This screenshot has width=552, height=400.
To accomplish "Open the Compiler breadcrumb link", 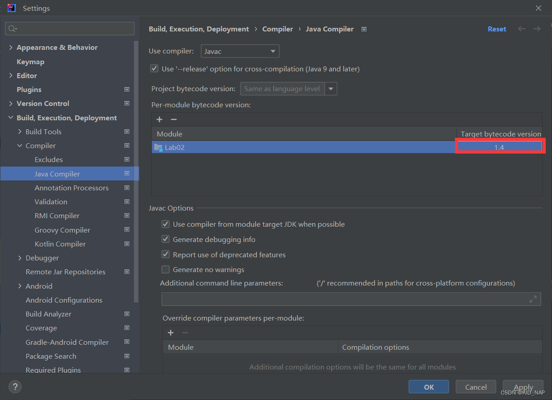I will coord(277,29).
